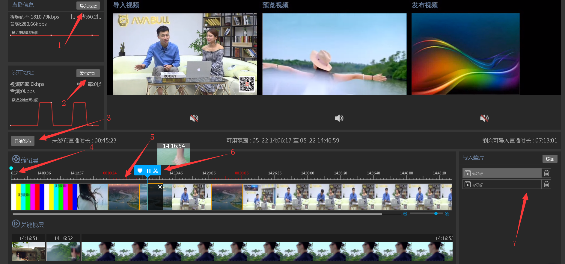
Task: Click the edit layer horizontal scrollbar
Action: point(197,214)
